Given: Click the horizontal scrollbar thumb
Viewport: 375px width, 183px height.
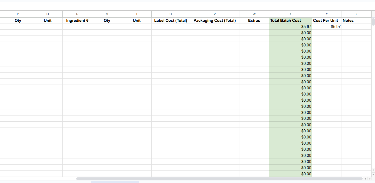Looking at the screenshot, I should [x=219, y=178].
